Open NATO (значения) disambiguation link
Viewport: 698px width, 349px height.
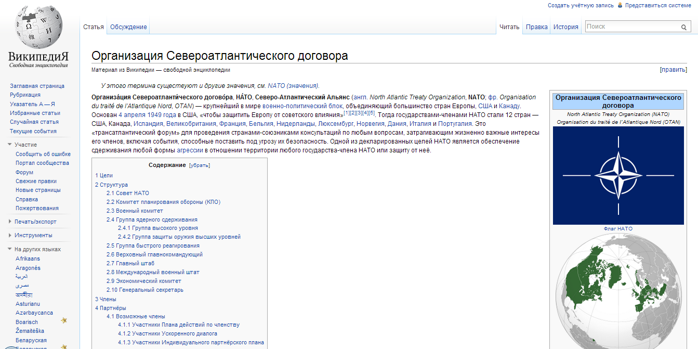293,86
